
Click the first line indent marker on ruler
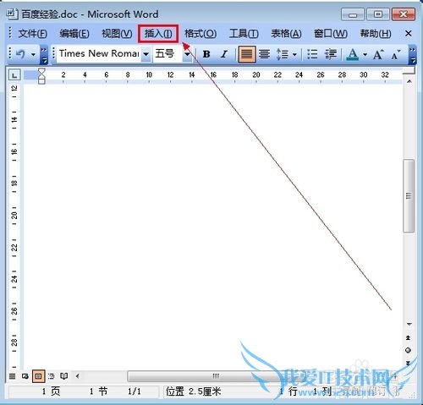click(x=41, y=72)
